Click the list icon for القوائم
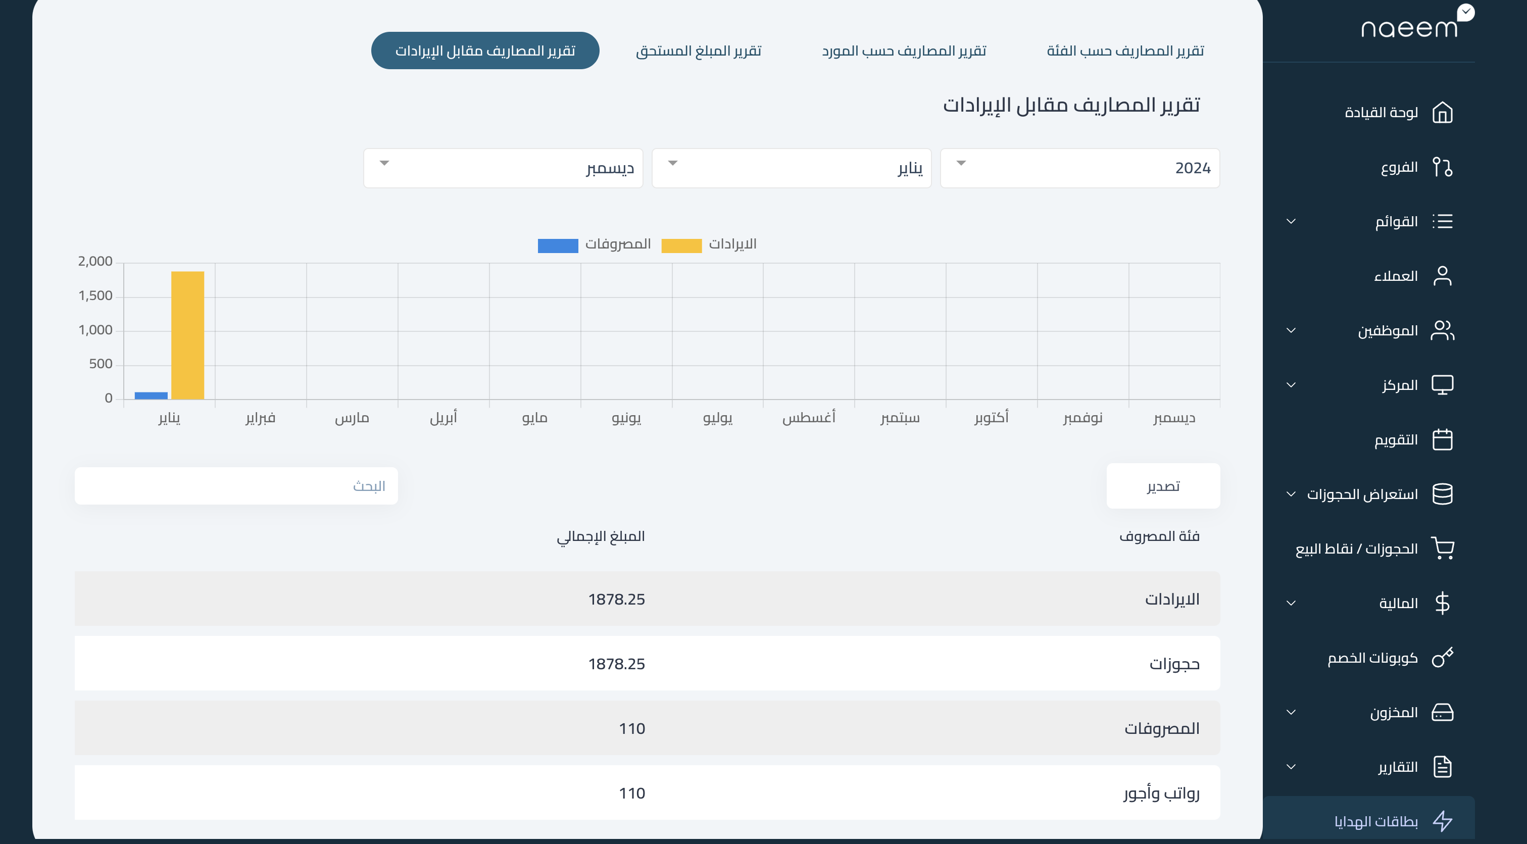This screenshot has width=1527, height=844. pyautogui.click(x=1442, y=221)
